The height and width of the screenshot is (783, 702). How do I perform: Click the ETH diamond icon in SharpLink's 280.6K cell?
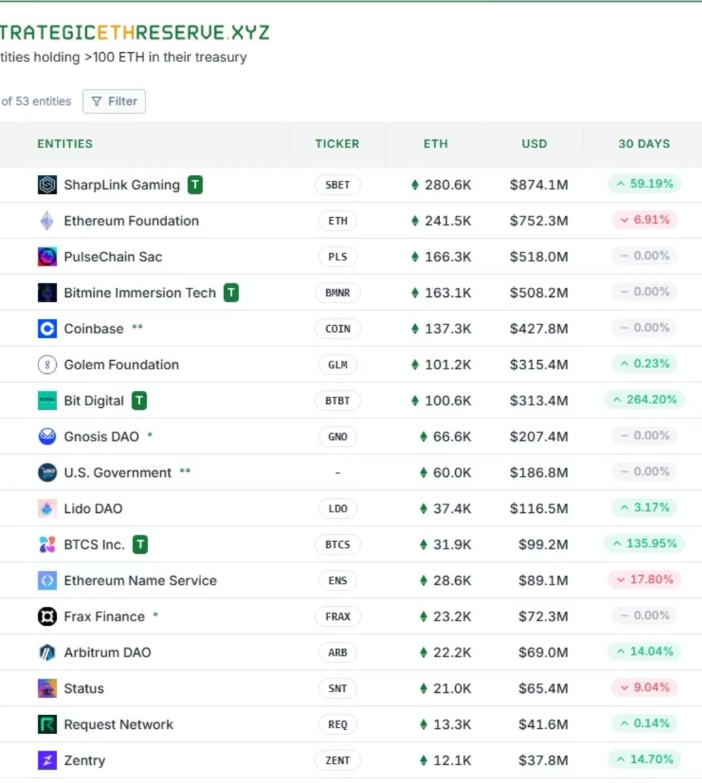[x=415, y=185]
